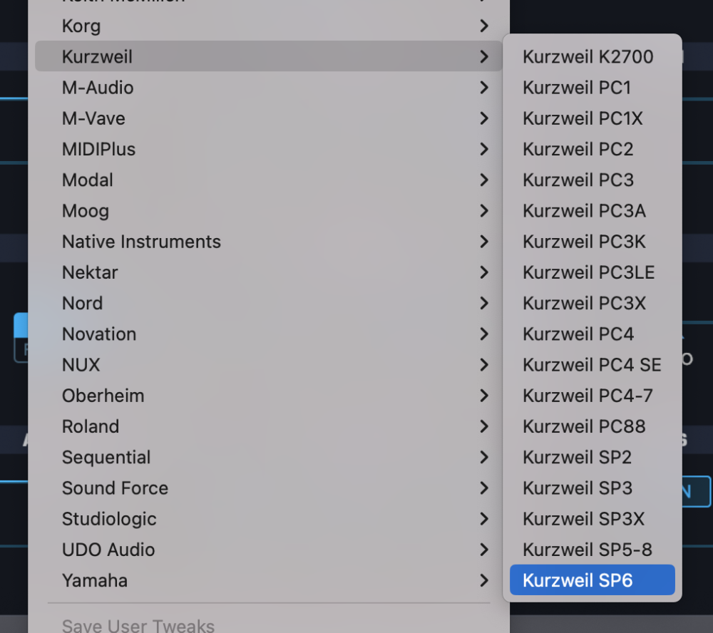Click the chevron arrow beside M-Audio
This screenshot has height=633, width=713.
[484, 88]
